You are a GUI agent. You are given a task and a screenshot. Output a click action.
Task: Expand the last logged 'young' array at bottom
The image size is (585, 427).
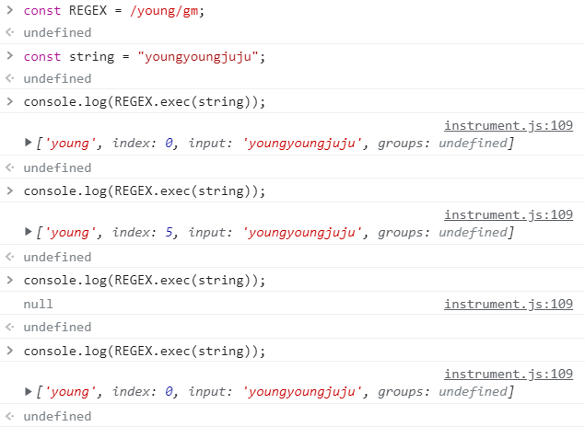pos(28,391)
